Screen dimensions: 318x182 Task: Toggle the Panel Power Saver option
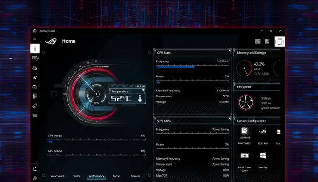coord(245,156)
